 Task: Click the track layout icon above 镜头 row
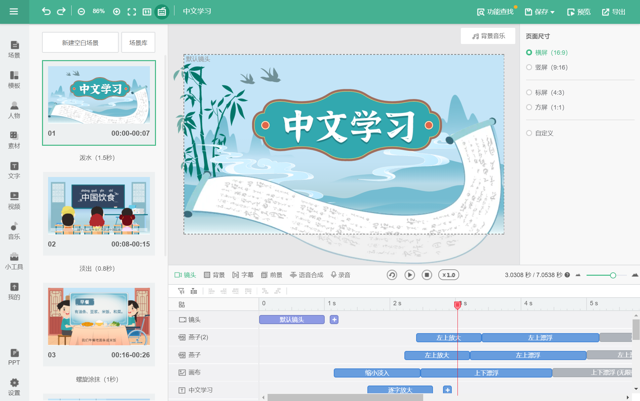182,305
